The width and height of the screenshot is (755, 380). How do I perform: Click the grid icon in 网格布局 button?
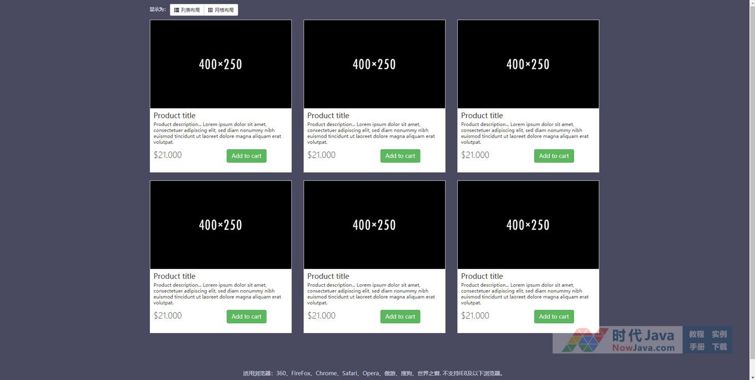point(210,10)
